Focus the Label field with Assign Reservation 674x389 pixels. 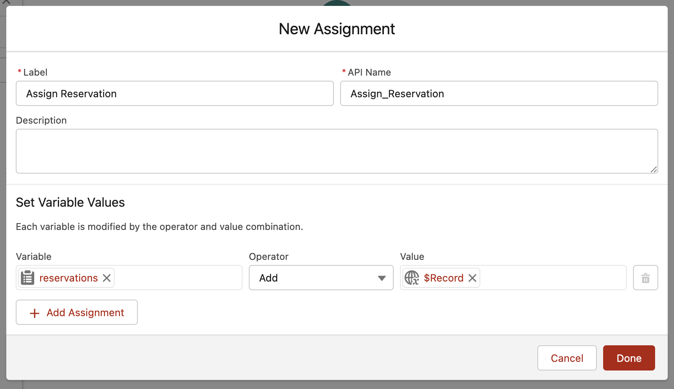[x=174, y=94]
